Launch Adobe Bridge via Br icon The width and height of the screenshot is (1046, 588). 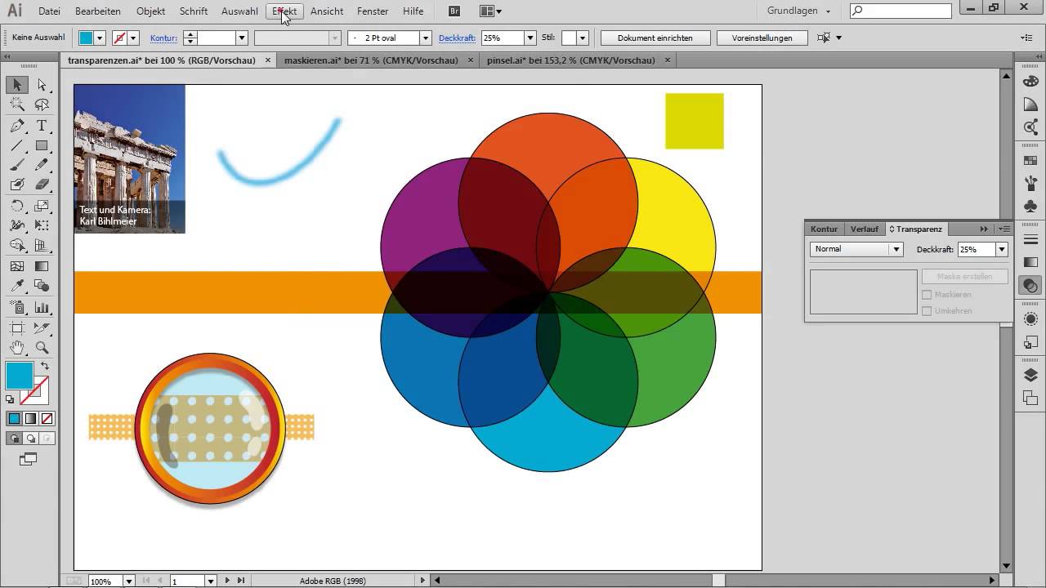pyautogui.click(x=455, y=11)
